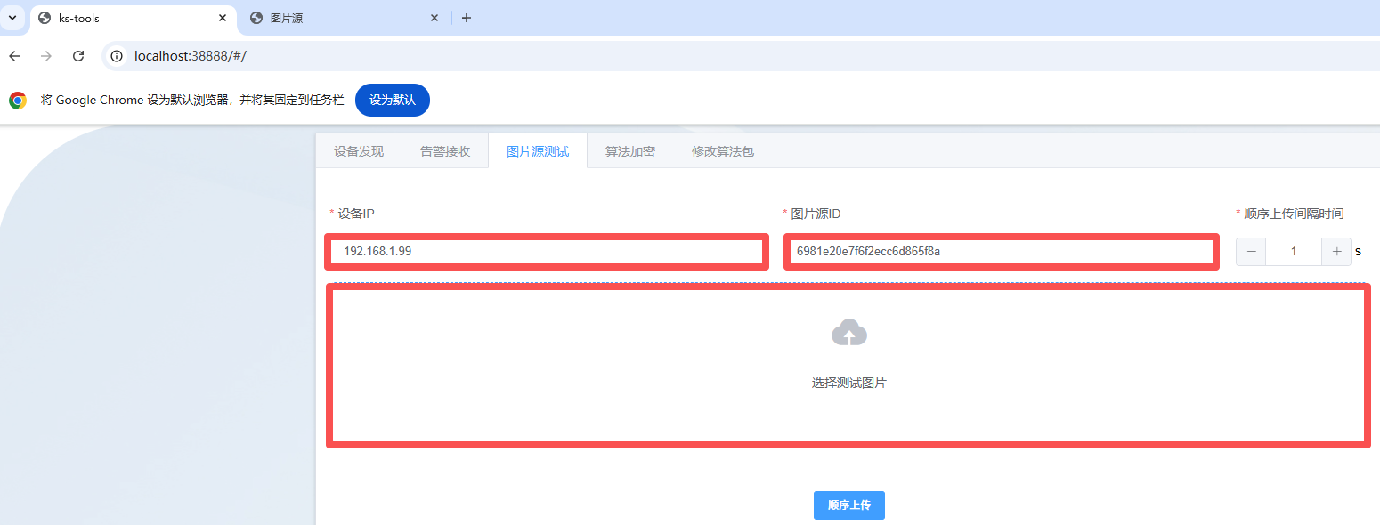Close the ks-tools browser tab
Viewport: 1380px width, 525px height.
pyautogui.click(x=223, y=18)
